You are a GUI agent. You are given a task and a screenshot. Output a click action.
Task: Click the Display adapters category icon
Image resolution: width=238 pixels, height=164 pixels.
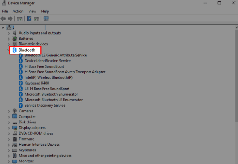tap(15, 128)
